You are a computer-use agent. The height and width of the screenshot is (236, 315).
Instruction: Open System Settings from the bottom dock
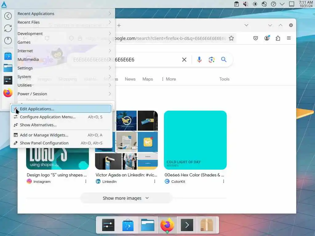pos(108,225)
